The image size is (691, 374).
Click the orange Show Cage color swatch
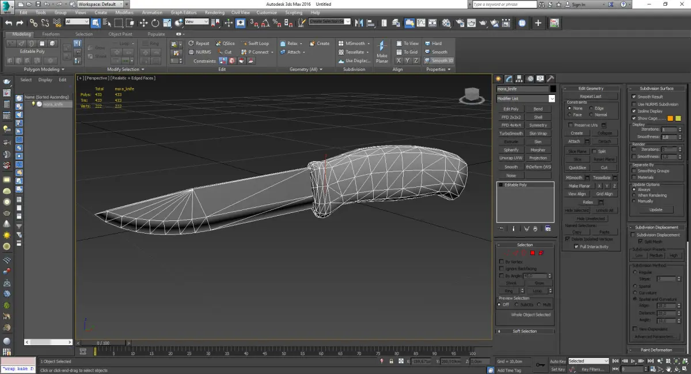click(x=670, y=119)
